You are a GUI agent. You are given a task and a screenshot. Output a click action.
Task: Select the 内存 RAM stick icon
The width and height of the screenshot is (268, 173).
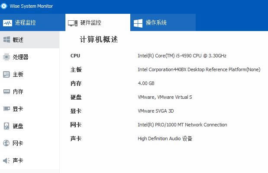pyautogui.click(x=6, y=91)
